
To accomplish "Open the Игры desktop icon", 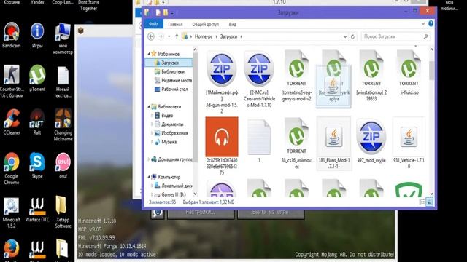I will coord(37,36).
